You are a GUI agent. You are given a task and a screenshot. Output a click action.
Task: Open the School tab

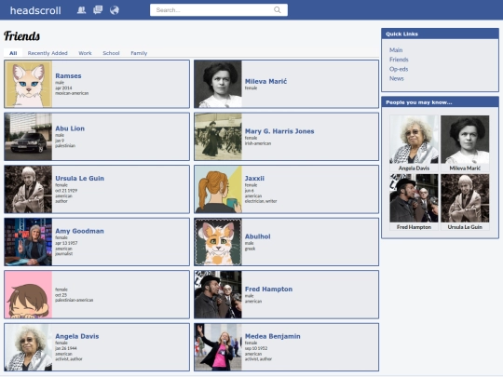pos(111,53)
